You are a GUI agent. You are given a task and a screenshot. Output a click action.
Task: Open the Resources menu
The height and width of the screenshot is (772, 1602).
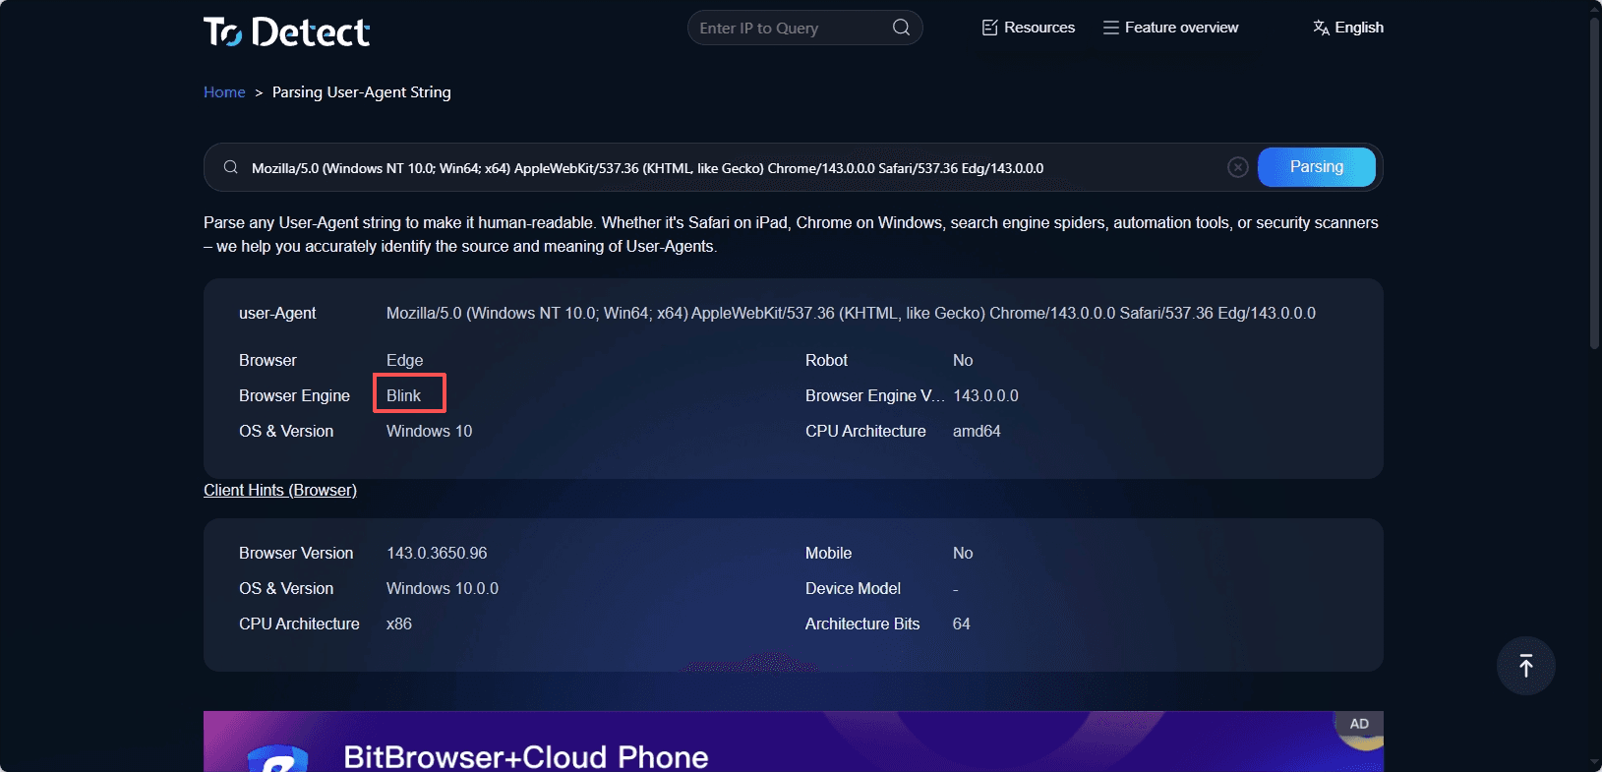(1029, 28)
